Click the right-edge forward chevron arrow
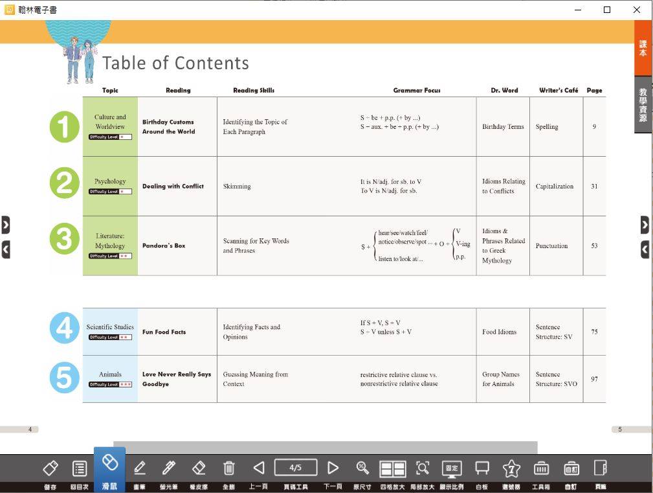Image resolution: width=653 pixels, height=493 pixels. (x=645, y=225)
